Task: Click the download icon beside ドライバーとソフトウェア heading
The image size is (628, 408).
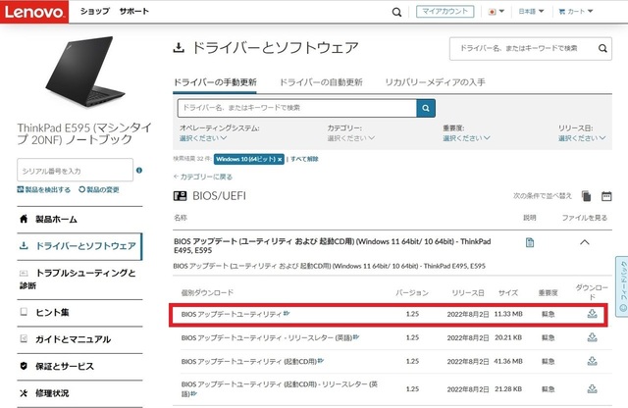Action: click(179, 48)
